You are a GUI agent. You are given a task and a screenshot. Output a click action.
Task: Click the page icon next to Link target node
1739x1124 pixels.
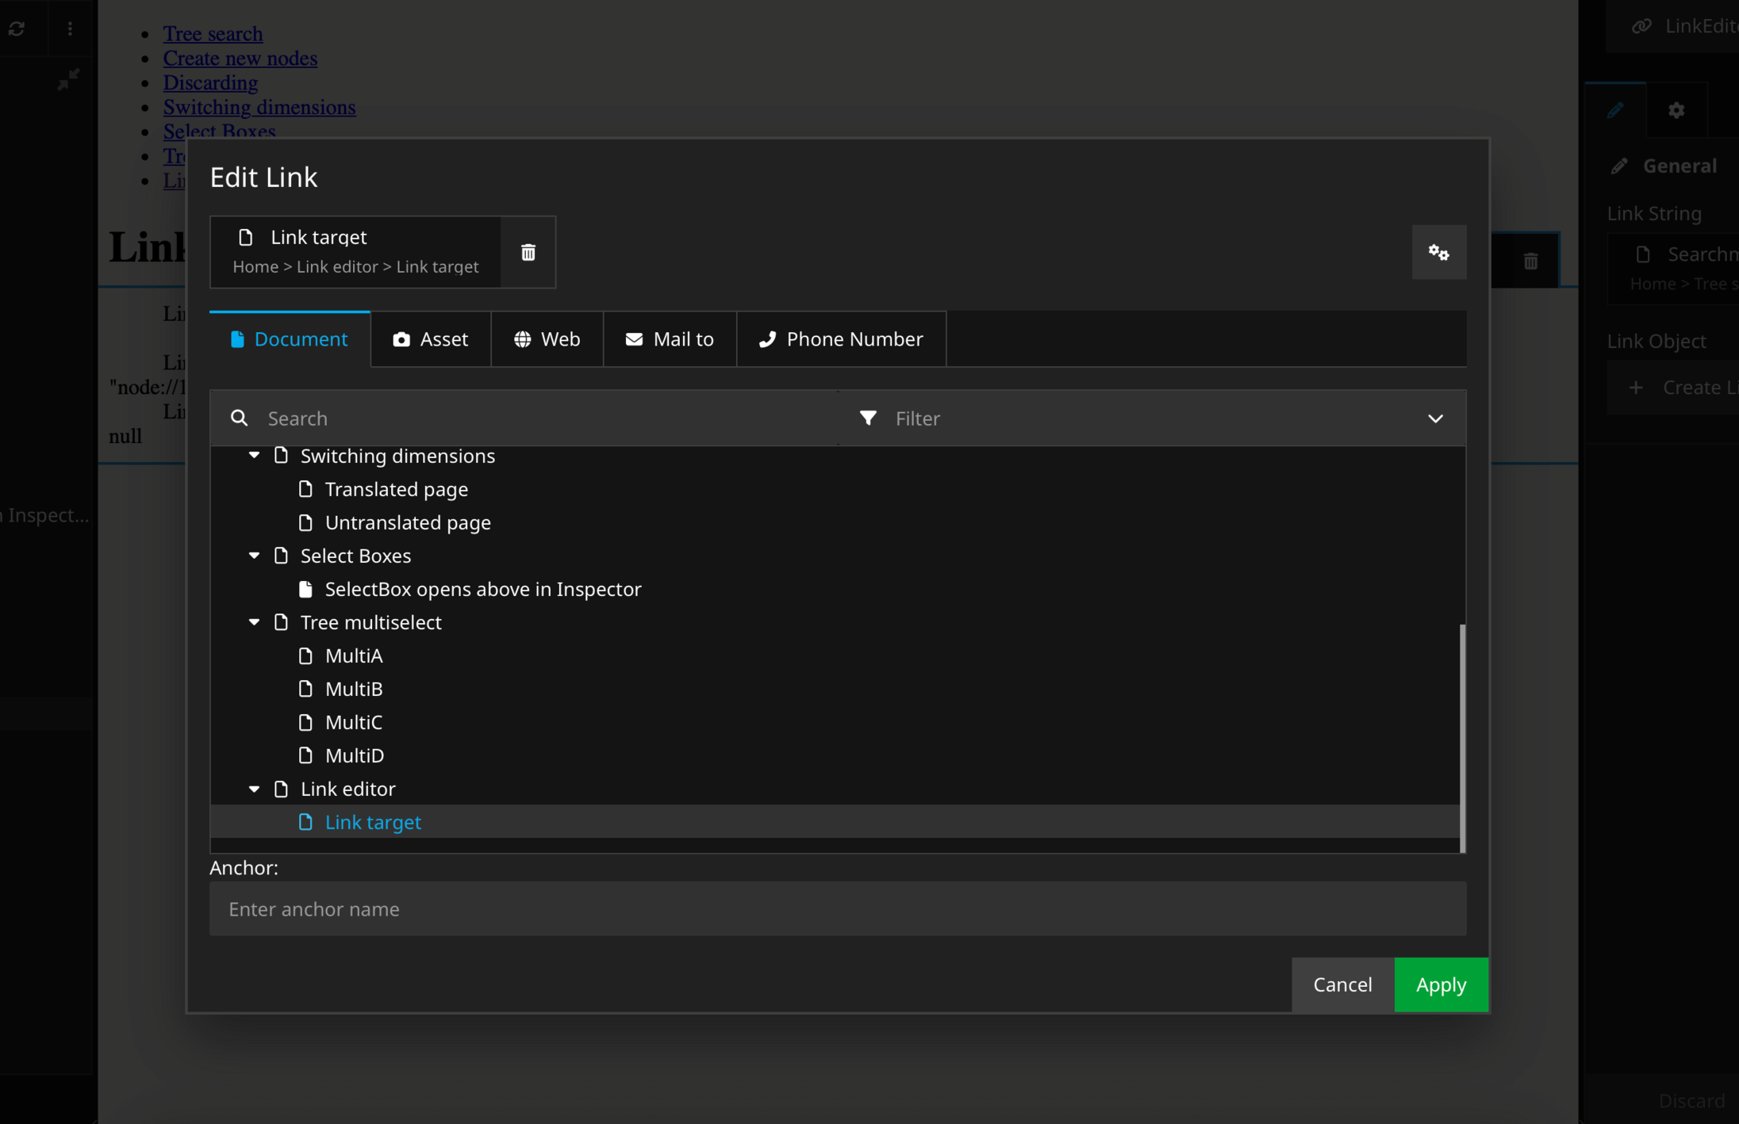pos(305,822)
